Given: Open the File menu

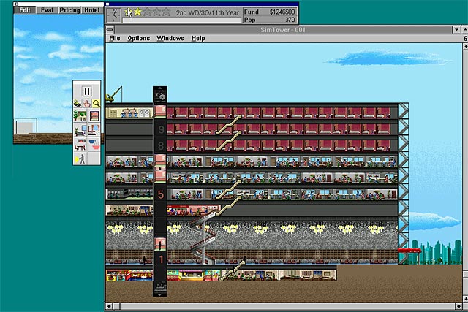Looking at the screenshot, I should 115,38.
